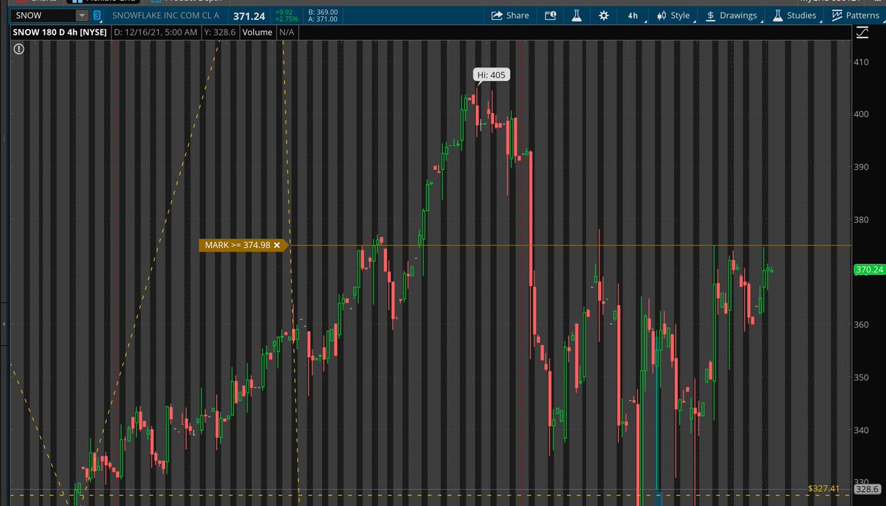Click the ask value A: 371.00
This screenshot has width=886, height=506.
click(323, 19)
